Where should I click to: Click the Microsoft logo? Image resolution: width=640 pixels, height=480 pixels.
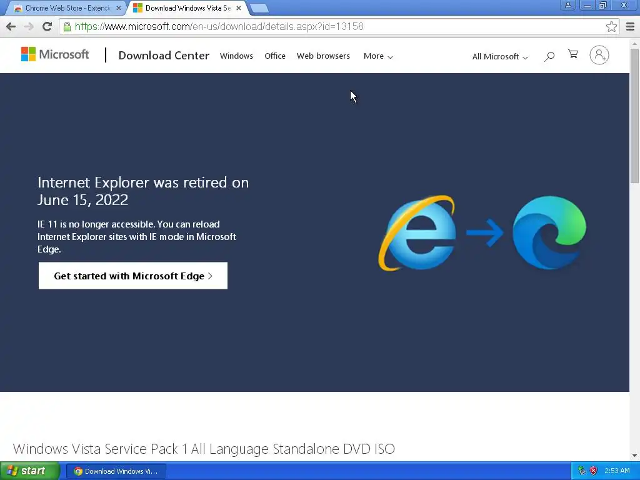(x=55, y=54)
